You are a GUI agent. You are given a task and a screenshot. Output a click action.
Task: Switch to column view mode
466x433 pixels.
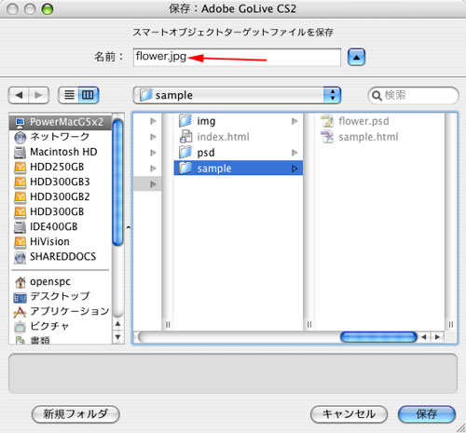pyautogui.click(x=89, y=95)
